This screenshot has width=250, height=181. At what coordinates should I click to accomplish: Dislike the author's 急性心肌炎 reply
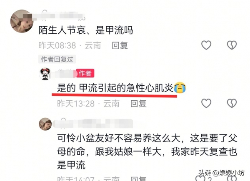coord(232,103)
